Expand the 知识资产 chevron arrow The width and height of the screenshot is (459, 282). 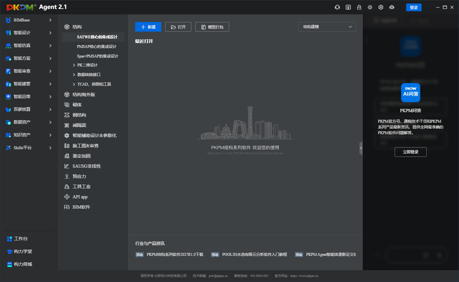tap(50, 135)
